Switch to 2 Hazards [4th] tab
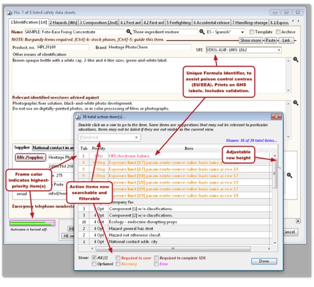Screen dimensions: 314x287 [x=63, y=22]
